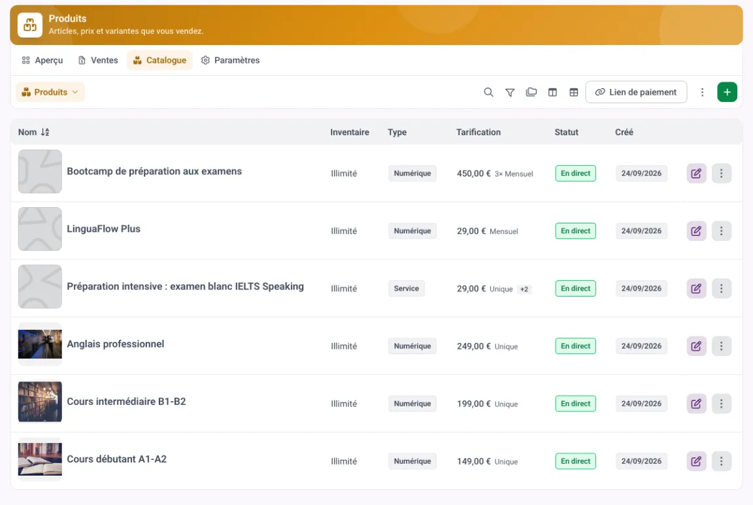Screen dimensions: 753x505
Task: Click the folders collection icon
Action: pos(531,92)
